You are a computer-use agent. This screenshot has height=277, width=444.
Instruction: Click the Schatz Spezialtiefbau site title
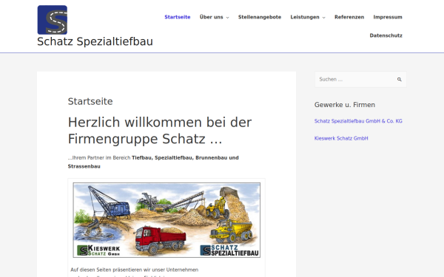95,41
